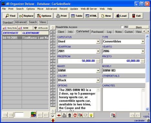Click the Help menu
Screen dimensions: 151x123
110,9
